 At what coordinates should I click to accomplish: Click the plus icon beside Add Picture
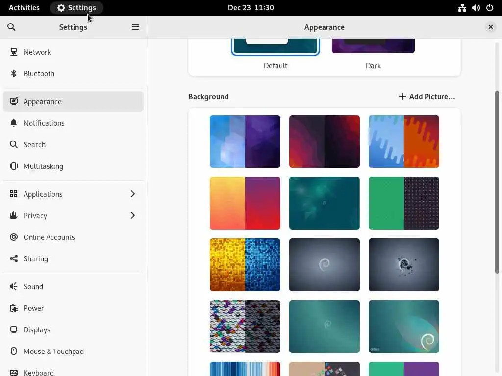[x=402, y=96]
